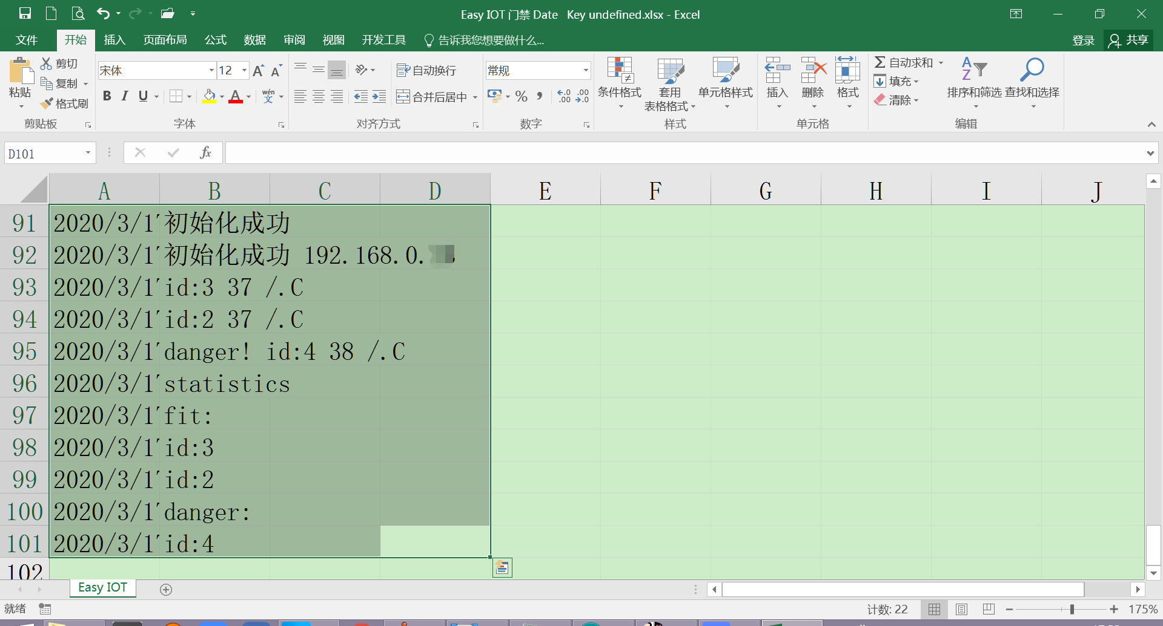Click the Sign in link
The image size is (1163, 626).
[x=1083, y=40]
